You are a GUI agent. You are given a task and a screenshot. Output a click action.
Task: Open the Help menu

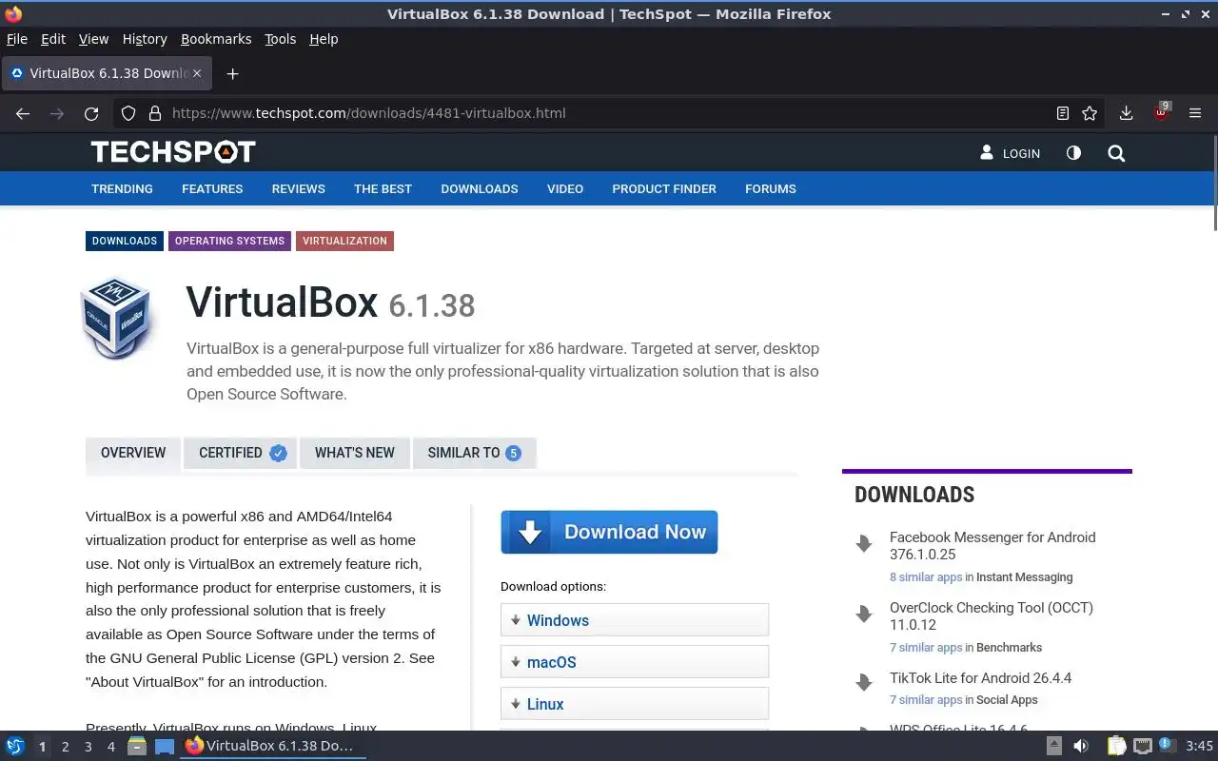pos(324,39)
